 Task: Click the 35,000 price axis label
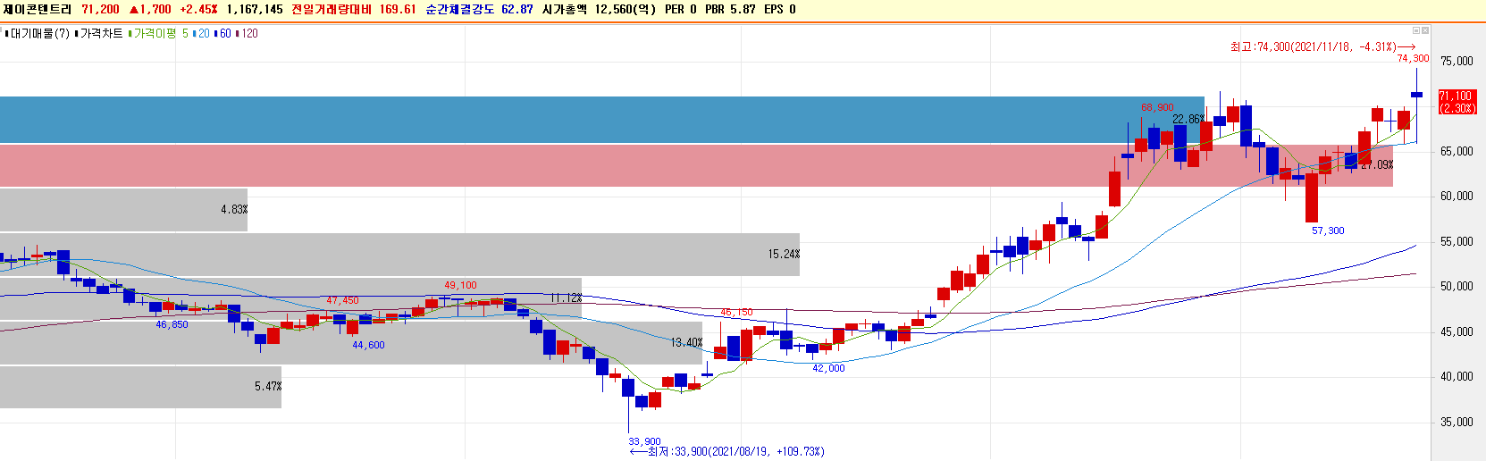[1457, 422]
